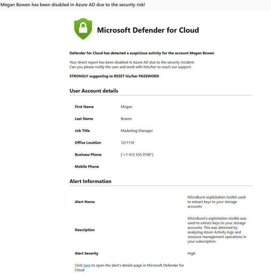The height and width of the screenshot is (276, 271).
Task: Click the bold 'Defender for Cloud has detected' sentence
Action: click(x=142, y=53)
